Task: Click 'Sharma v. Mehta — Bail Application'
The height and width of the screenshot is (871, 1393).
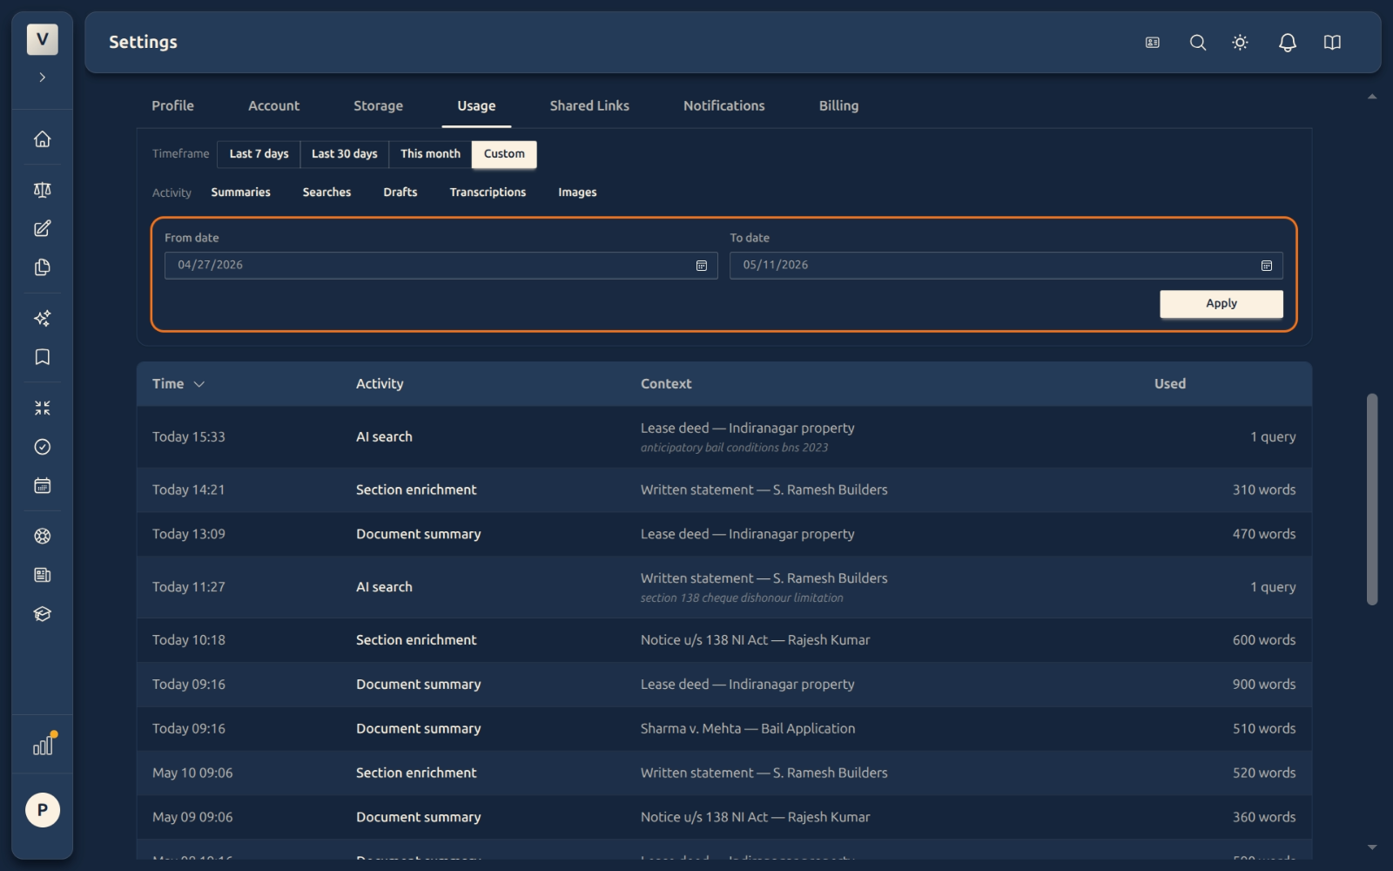Action: (x=748, y=729)
